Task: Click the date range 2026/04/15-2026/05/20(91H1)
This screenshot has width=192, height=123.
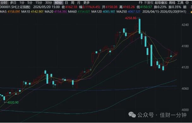Action: tap(164, 12)
